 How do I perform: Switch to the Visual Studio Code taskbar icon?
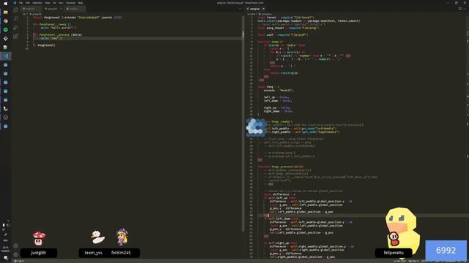[5, 56]
